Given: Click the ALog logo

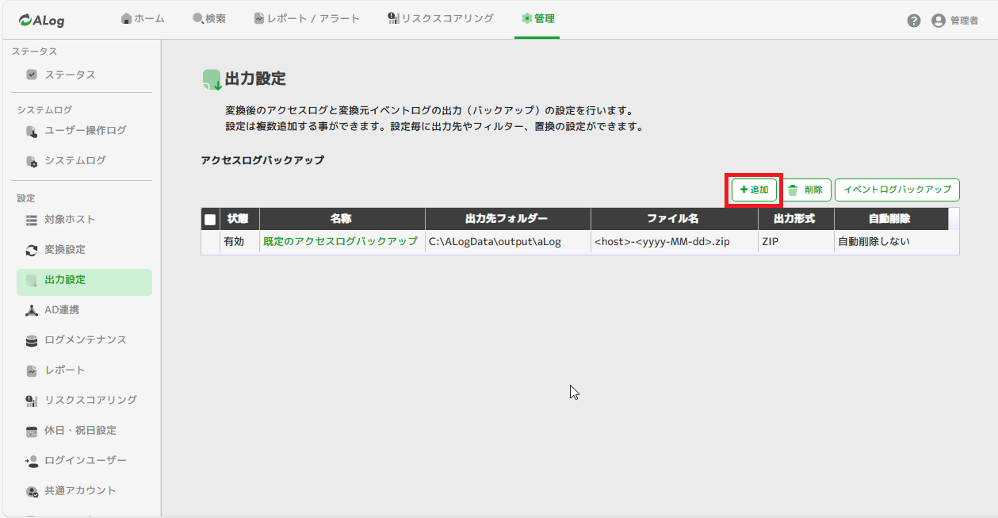Looking at the screenshot, I should pyautogui.click(x=41, y=21).
